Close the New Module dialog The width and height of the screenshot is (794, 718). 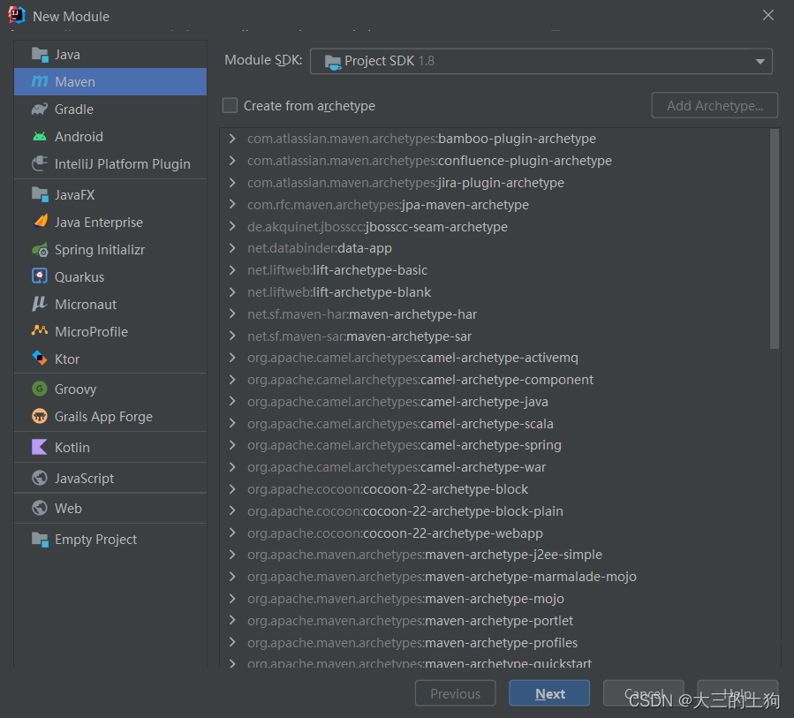768,15
